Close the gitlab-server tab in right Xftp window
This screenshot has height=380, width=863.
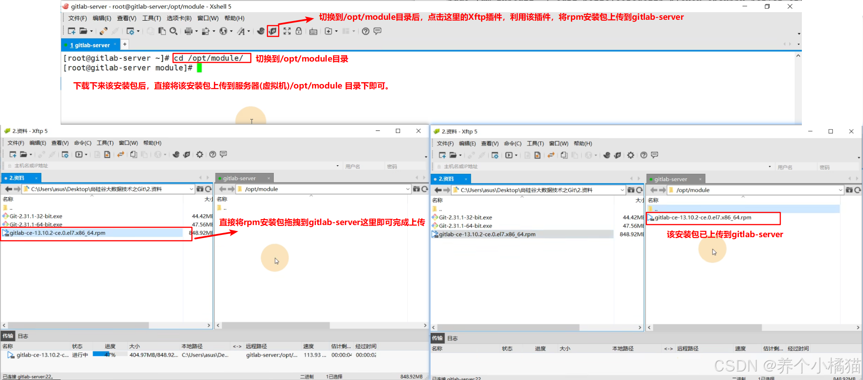[x=699, y=179]
